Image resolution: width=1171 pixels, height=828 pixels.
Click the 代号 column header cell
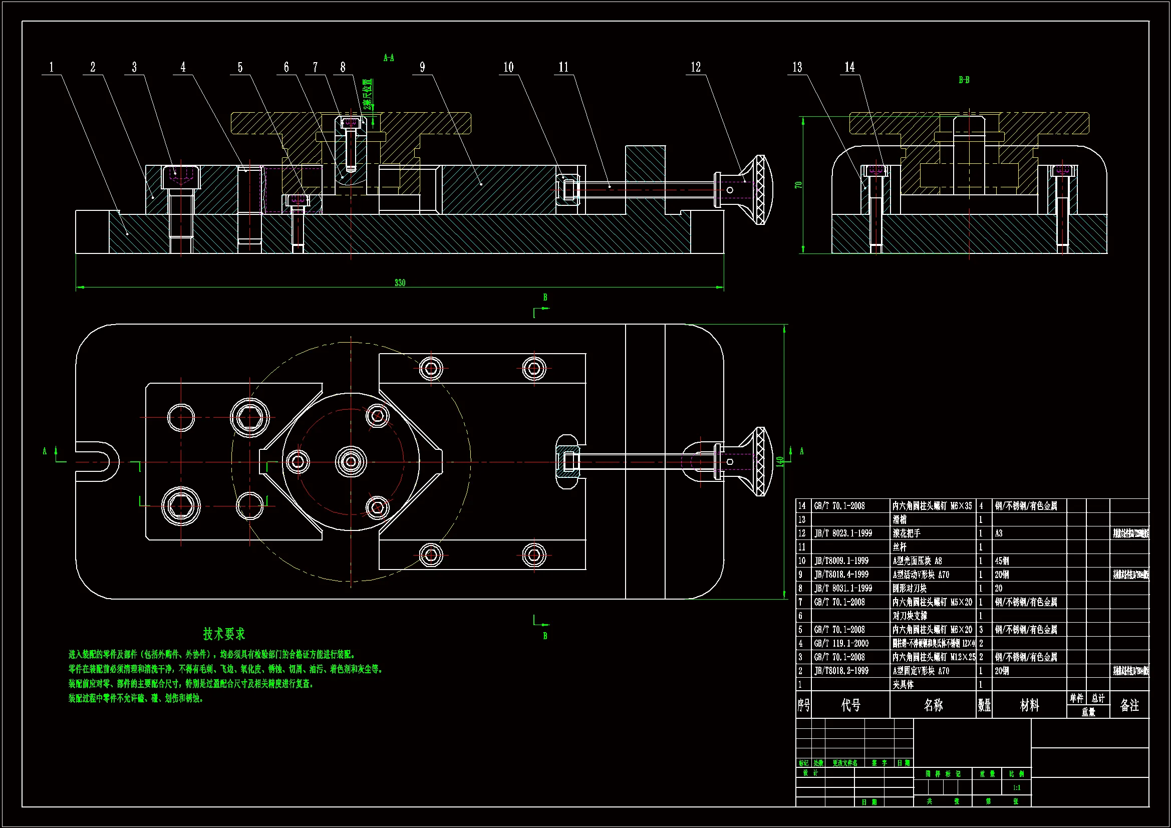(x=851, y=706)
